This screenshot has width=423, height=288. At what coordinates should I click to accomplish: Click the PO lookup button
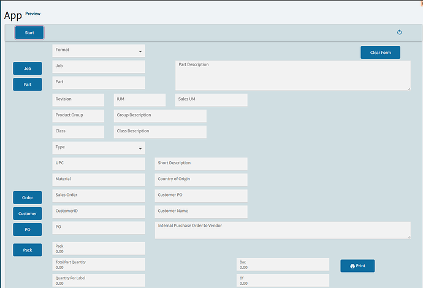28,230
